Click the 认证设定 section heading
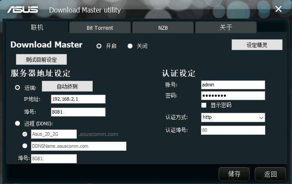 tap(179, 73)
